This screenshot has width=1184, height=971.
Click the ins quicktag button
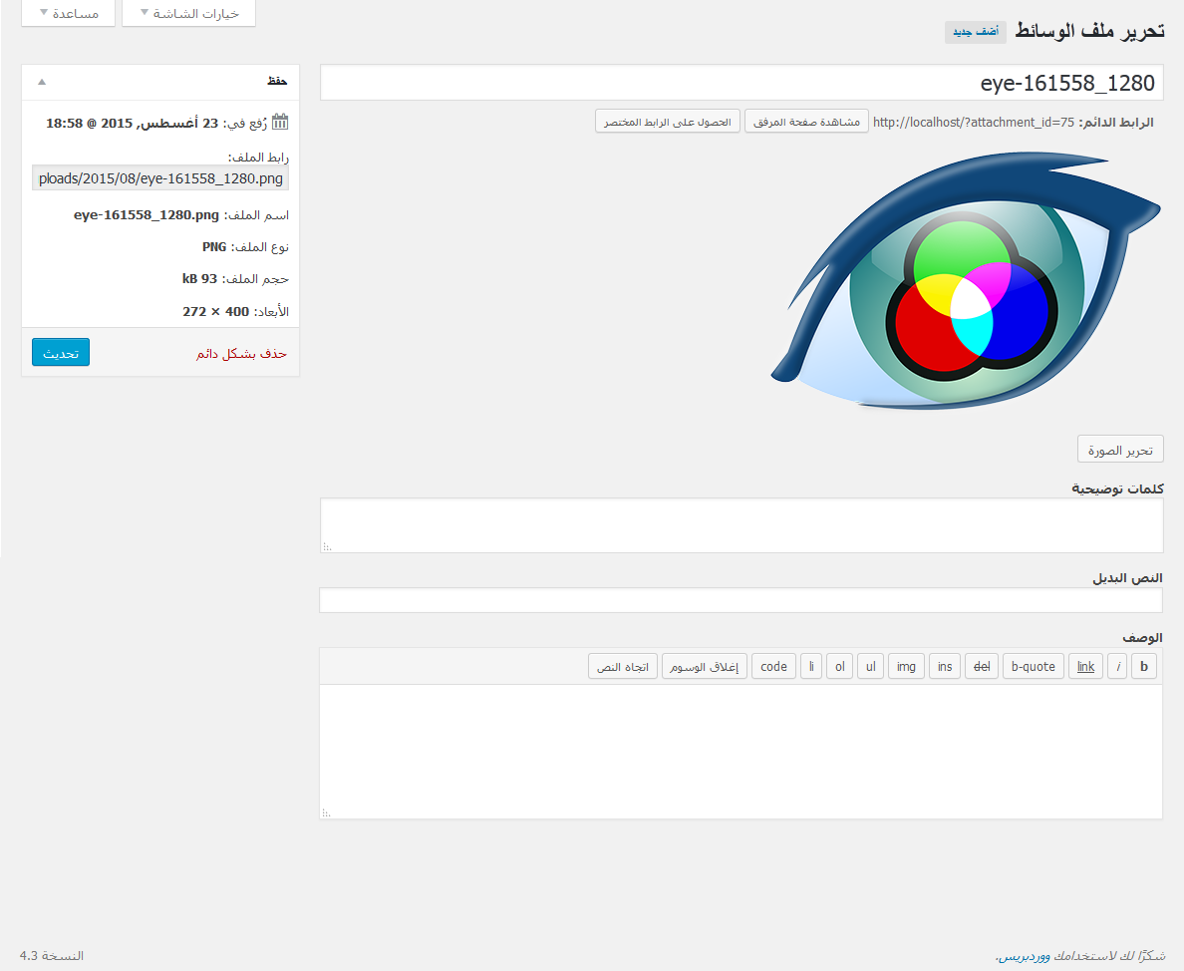point(945,667)
